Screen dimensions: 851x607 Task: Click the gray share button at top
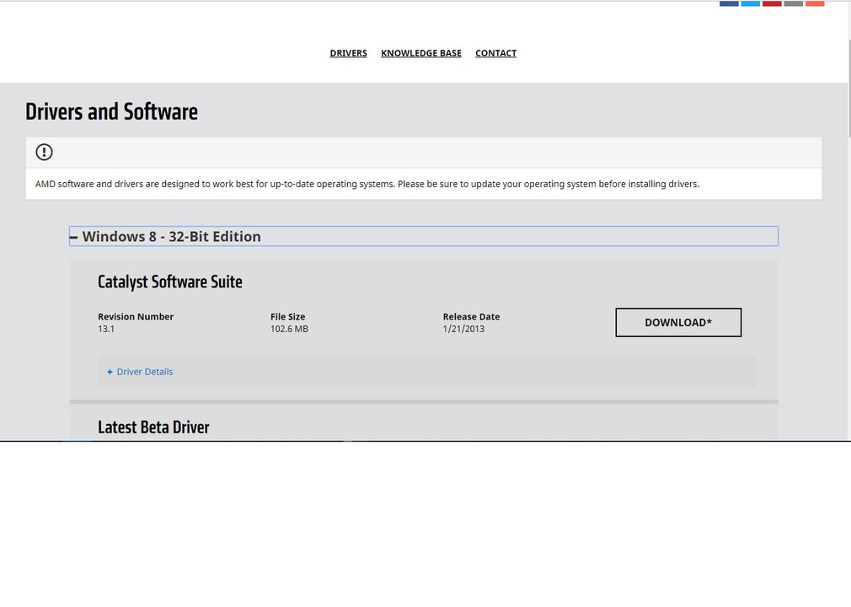(793, 3)
